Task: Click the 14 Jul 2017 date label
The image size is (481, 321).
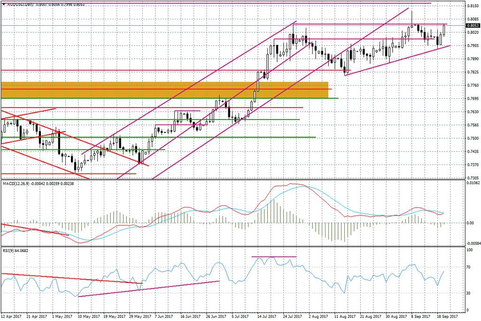Action: pos(267,316)
